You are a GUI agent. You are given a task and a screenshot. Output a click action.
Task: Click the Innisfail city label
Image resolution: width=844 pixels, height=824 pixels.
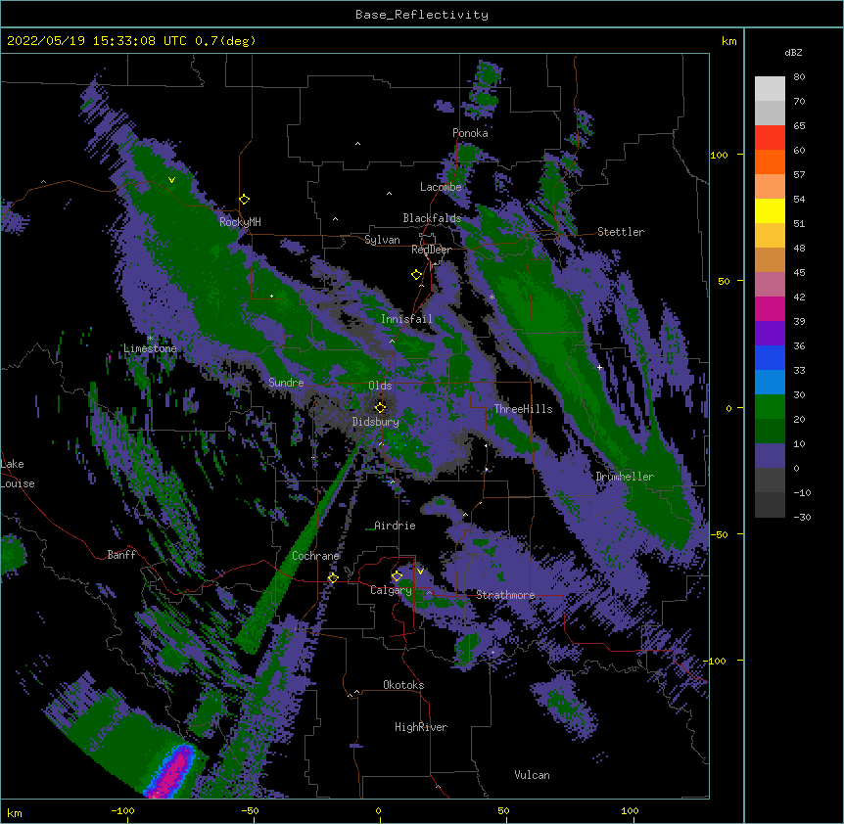click(x=406, y=319)
